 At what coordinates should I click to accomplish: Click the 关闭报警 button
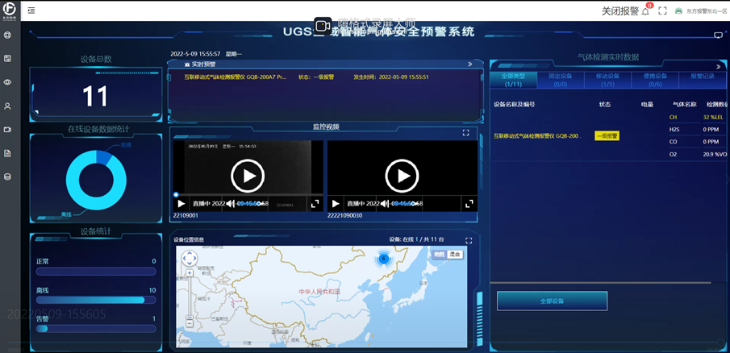point(619,11)
